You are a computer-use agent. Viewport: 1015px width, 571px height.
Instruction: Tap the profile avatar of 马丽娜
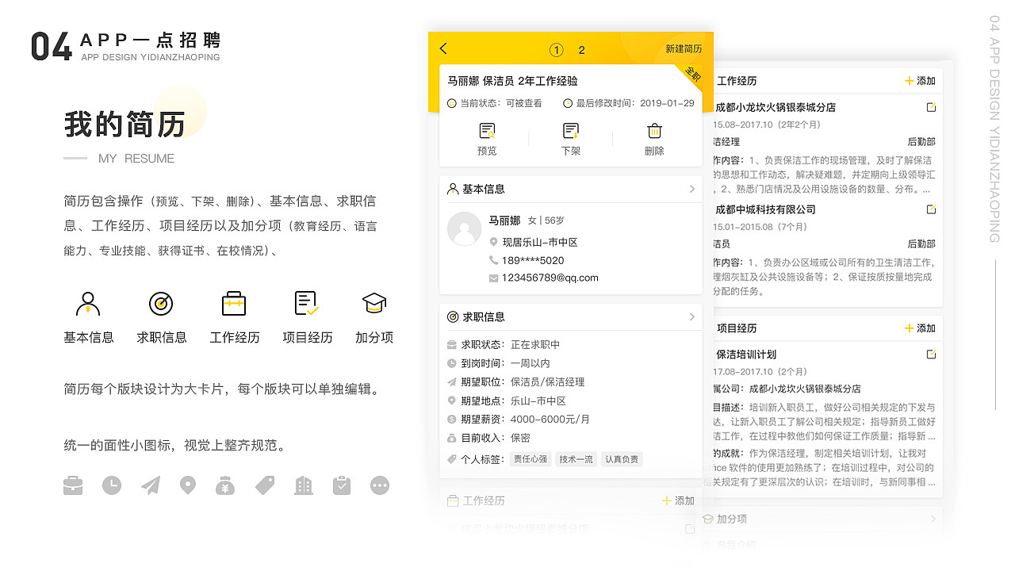464,228
